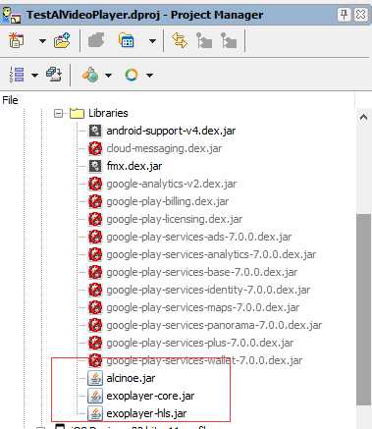The height and width of the screenshot is (429, 372).
Task: Open the Sort dropdown arrow
Action: pyautogui.click(x=35, y=76)
